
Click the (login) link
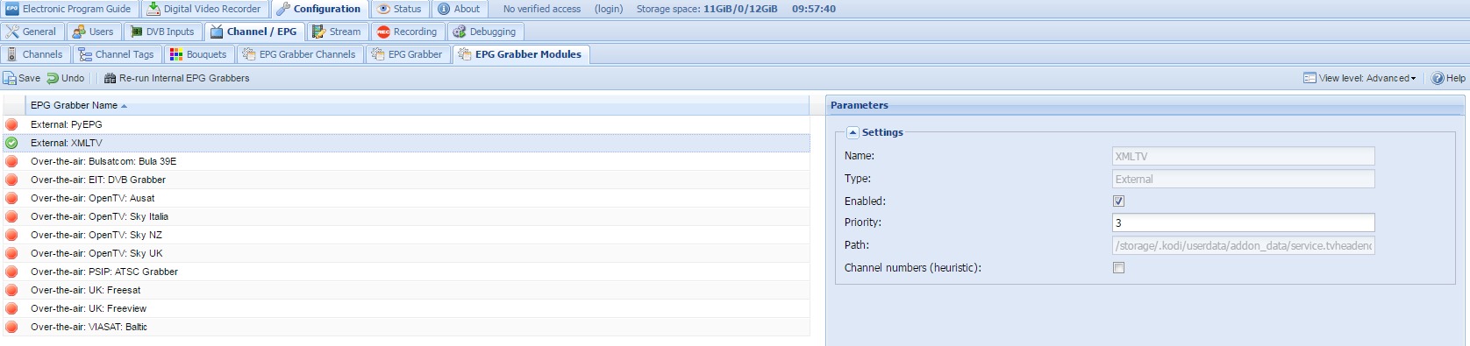pos(609,9)
